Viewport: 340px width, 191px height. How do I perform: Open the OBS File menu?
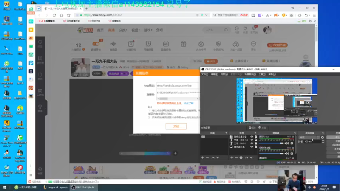(205, 74)
